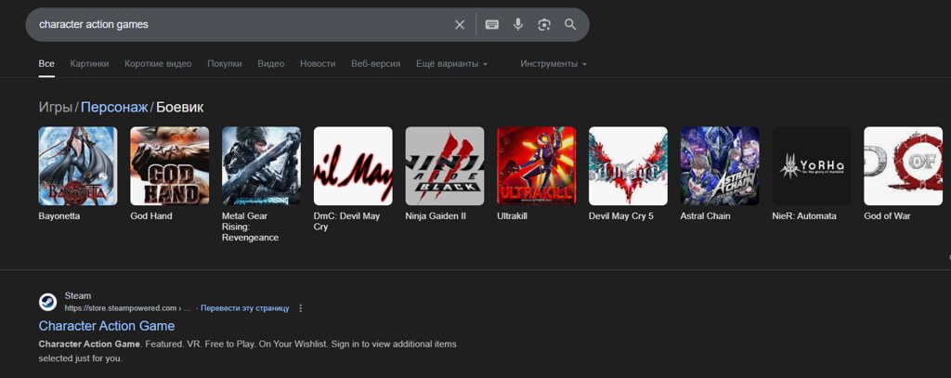Open the Ninja Gaiden II thumbnail
This screenshot has height=378, width=951.
click(x=445, y=165)
